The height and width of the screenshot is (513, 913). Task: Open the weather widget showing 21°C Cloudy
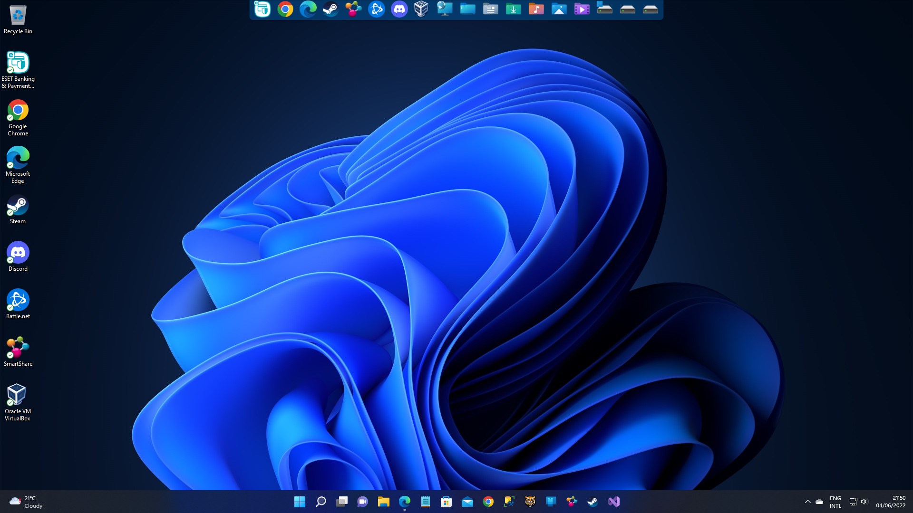tap(26, 502)
